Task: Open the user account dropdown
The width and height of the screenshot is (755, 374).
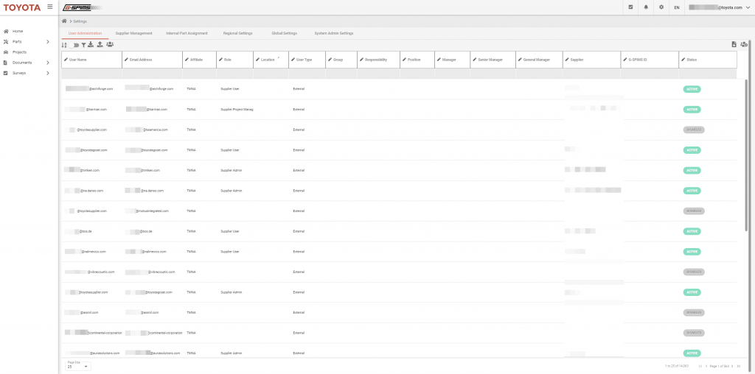Action: coord(748,7)
